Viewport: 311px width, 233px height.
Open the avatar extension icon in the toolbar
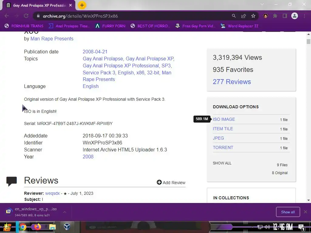(x=265, y=16)
